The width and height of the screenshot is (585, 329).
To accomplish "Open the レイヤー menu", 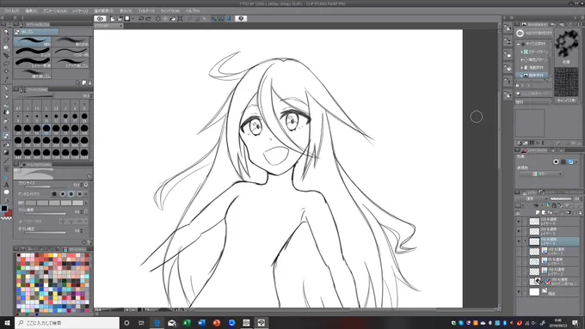I will coord(80,11).
